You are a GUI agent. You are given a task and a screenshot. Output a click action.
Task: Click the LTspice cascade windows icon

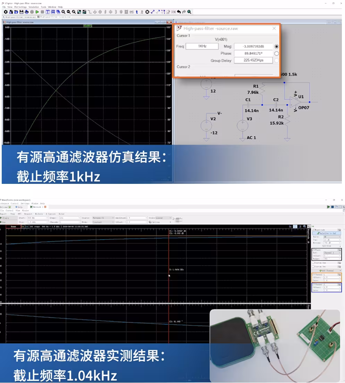point(58,12)
